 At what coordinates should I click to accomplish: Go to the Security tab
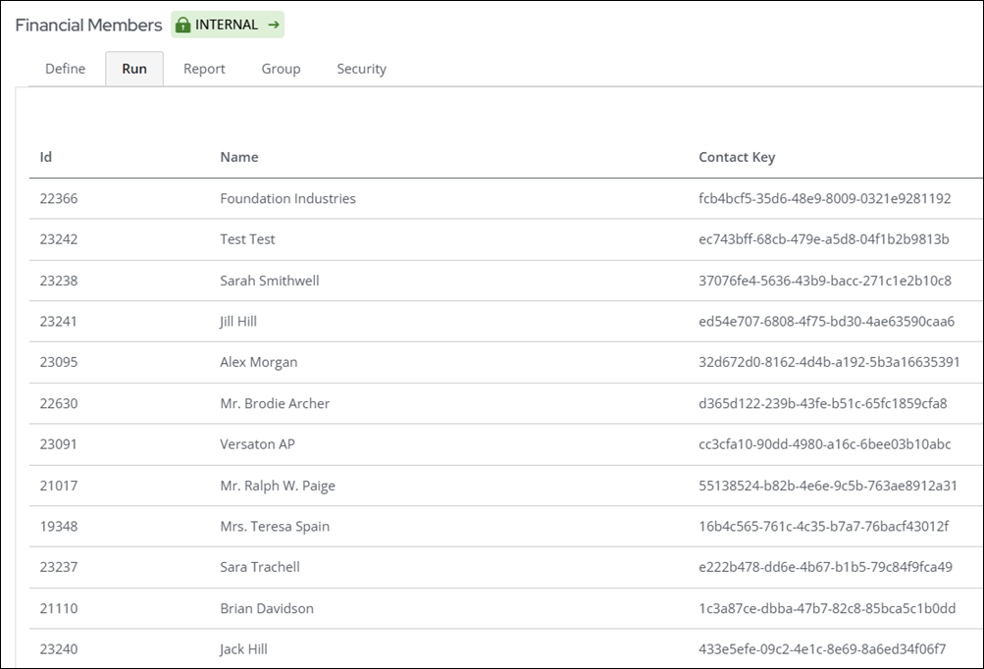(361, 69)
